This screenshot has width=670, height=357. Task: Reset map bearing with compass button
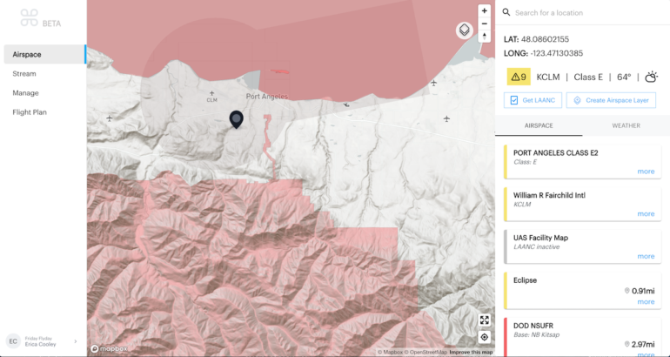[x=484, y=37]
